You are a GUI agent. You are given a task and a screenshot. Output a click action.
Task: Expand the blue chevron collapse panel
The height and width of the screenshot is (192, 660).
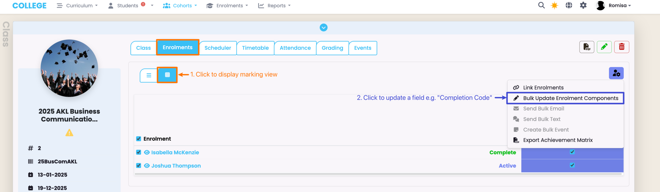[324, 28]
